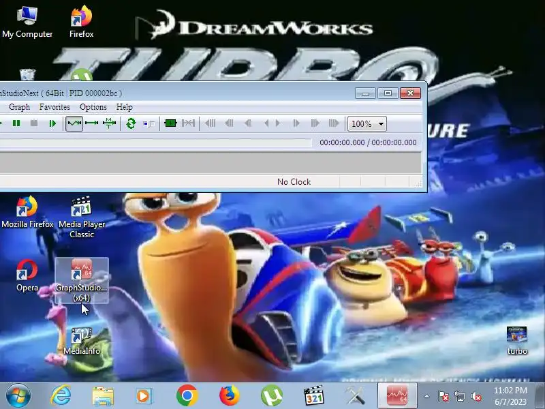
Task: Open Media Player Classic 321 taskbar icon
Action: point(313,396)
